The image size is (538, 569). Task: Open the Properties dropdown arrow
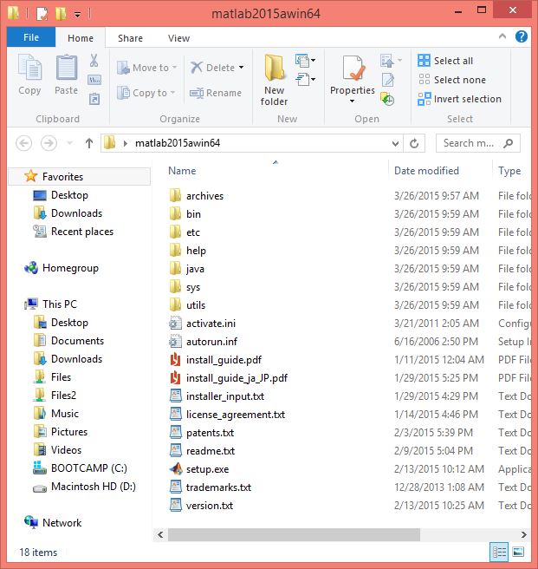tap(352, 101)
